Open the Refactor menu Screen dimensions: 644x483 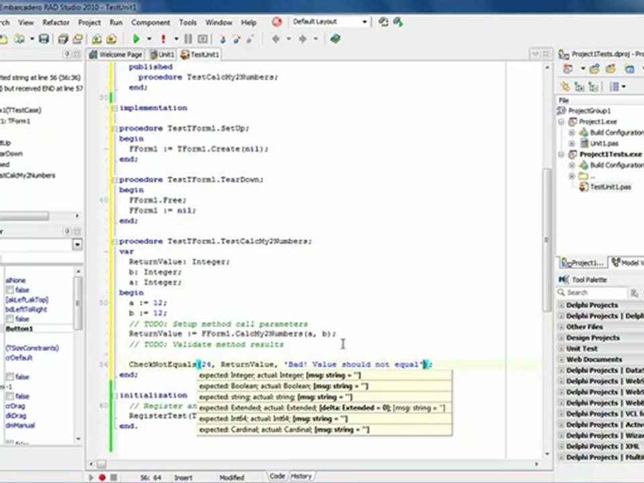[56, 22]
